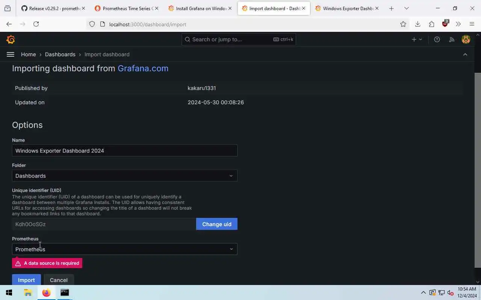Click the Import button
Image resolution: width=481 pixels, height=300 pixels.
tap(26, 280)
